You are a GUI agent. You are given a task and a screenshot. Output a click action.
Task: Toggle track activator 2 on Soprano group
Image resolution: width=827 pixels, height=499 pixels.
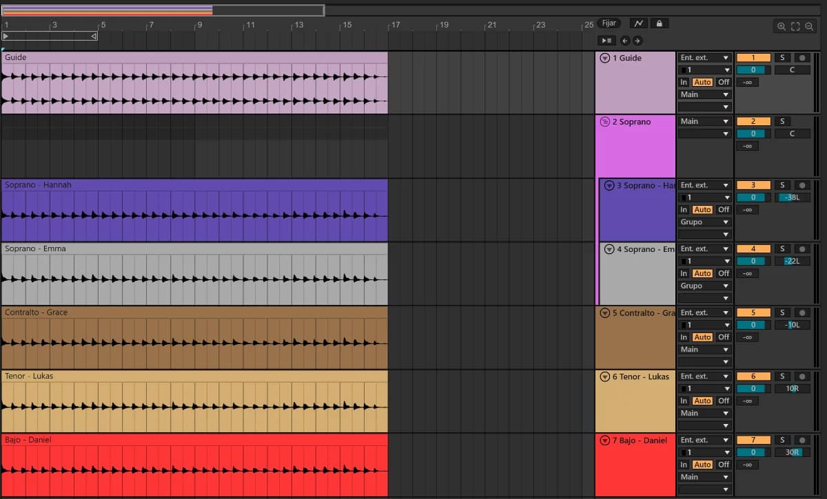click(753, 121)
